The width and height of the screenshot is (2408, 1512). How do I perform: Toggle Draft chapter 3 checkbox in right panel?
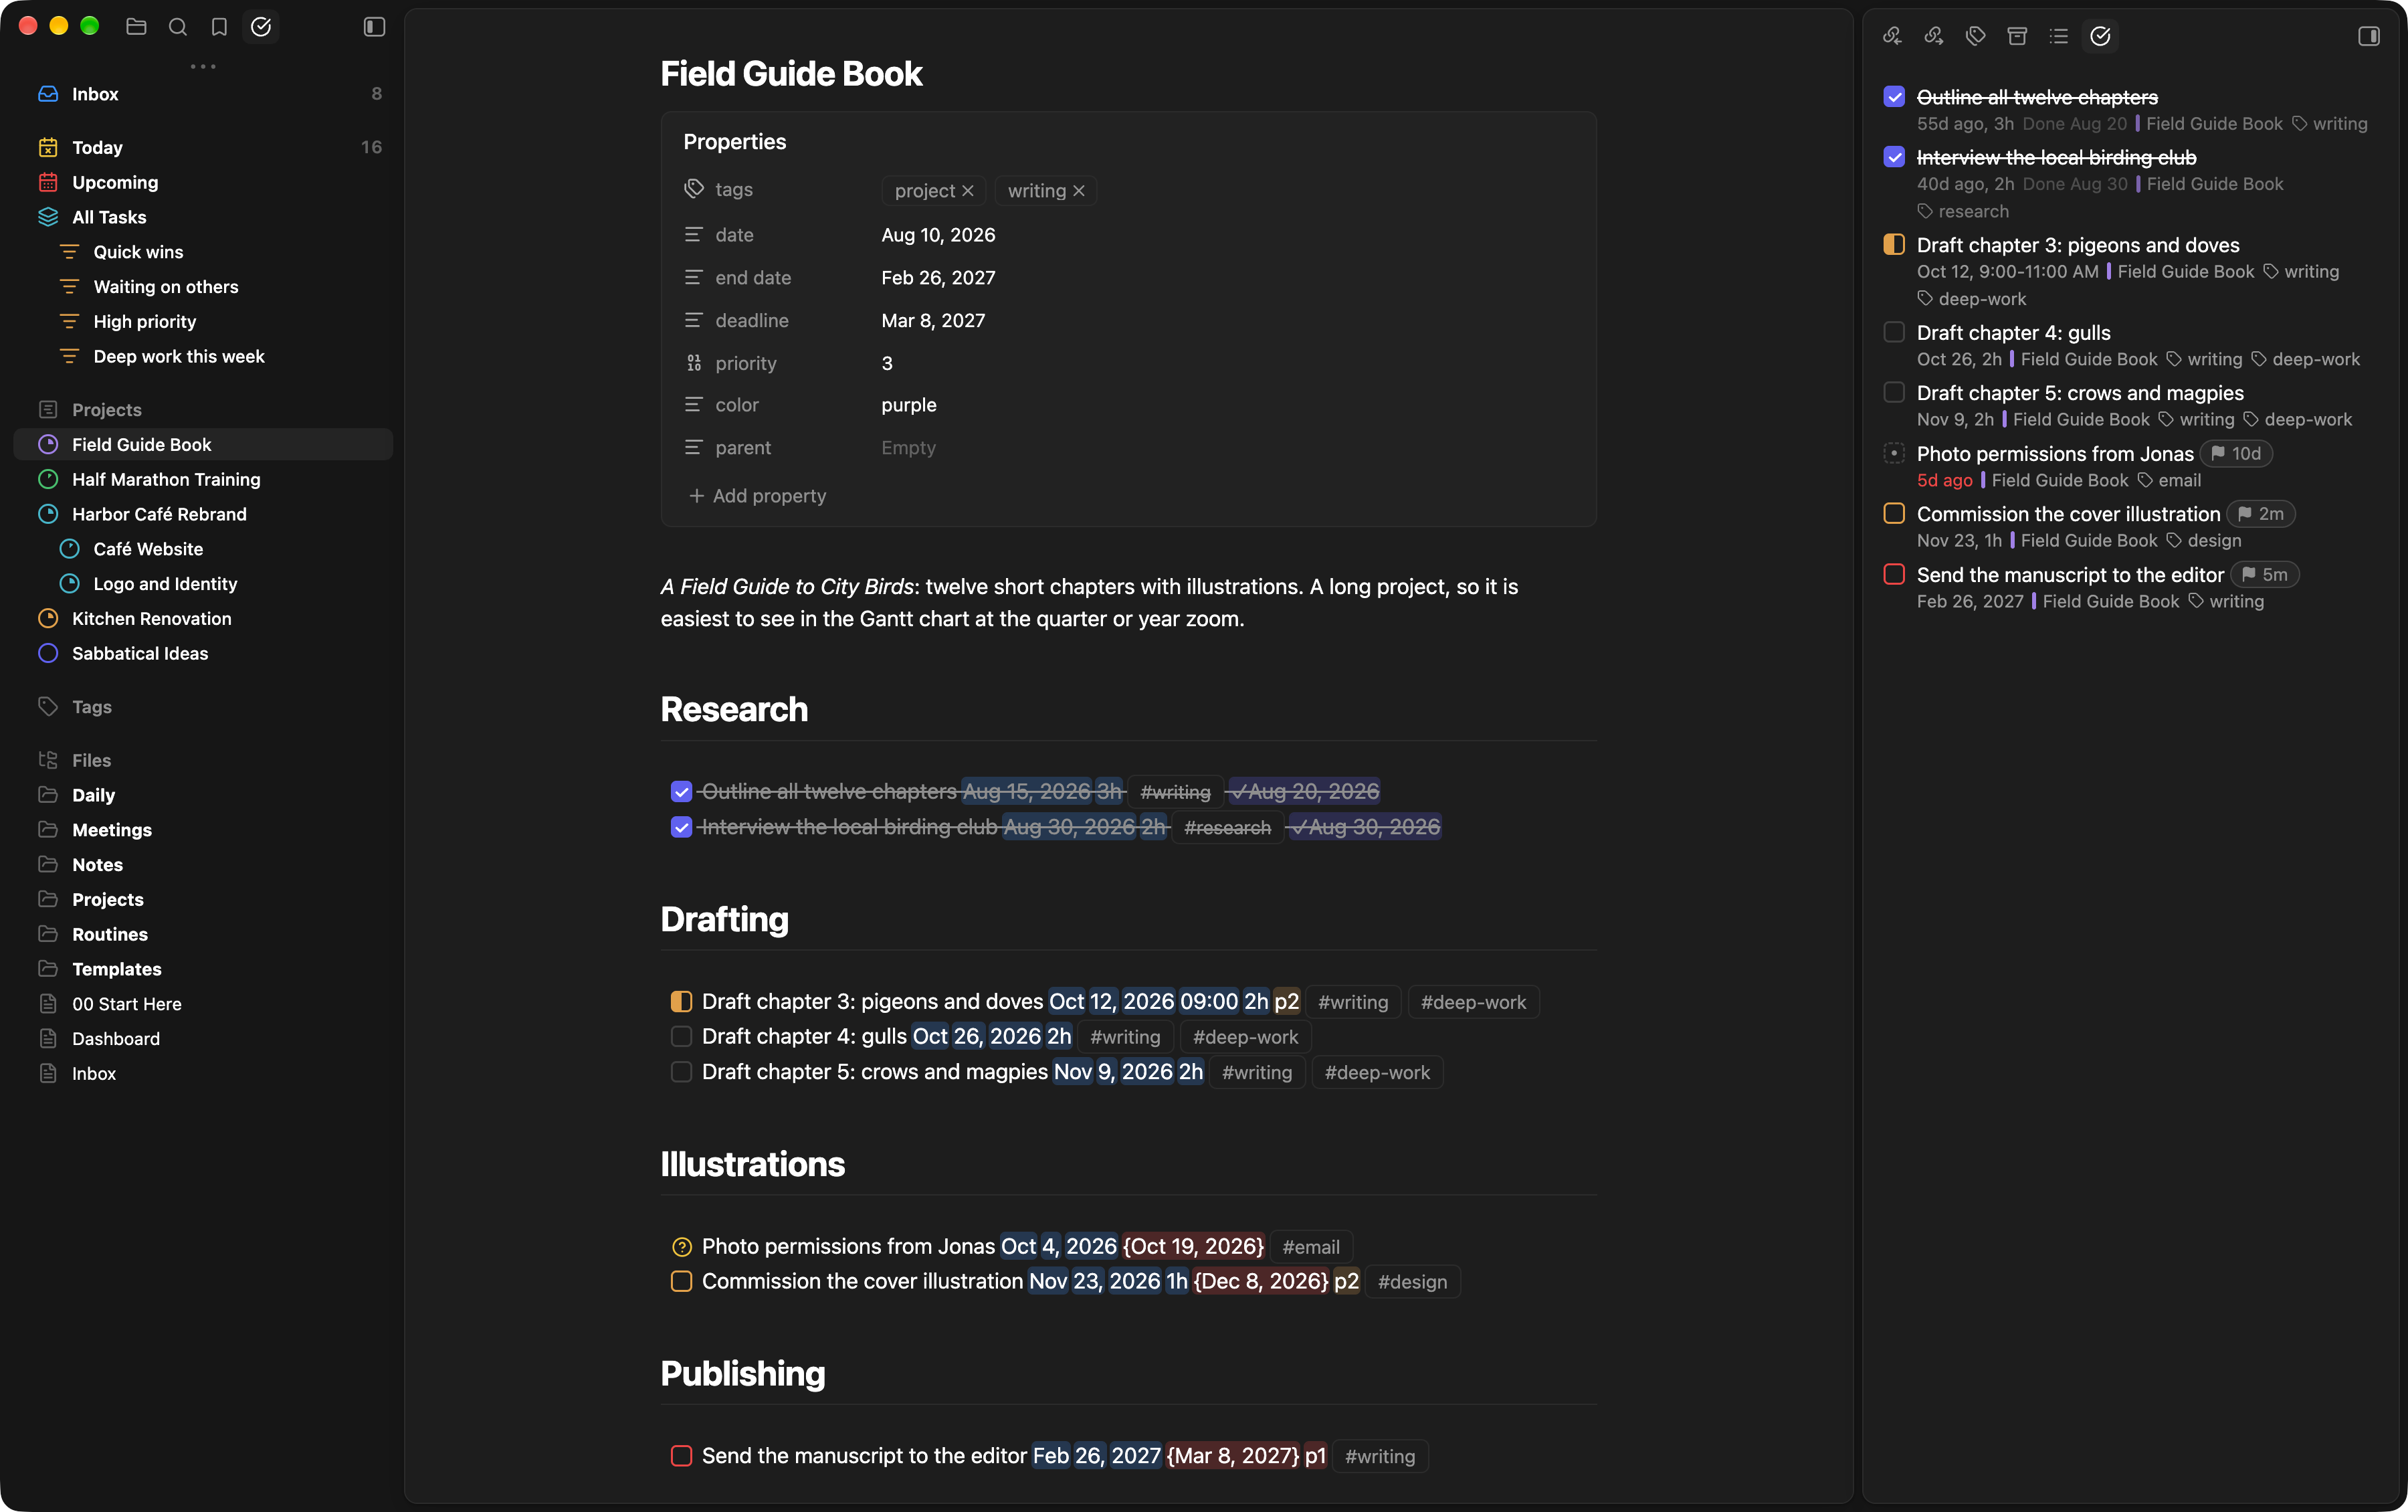[x=1894, y=245]
